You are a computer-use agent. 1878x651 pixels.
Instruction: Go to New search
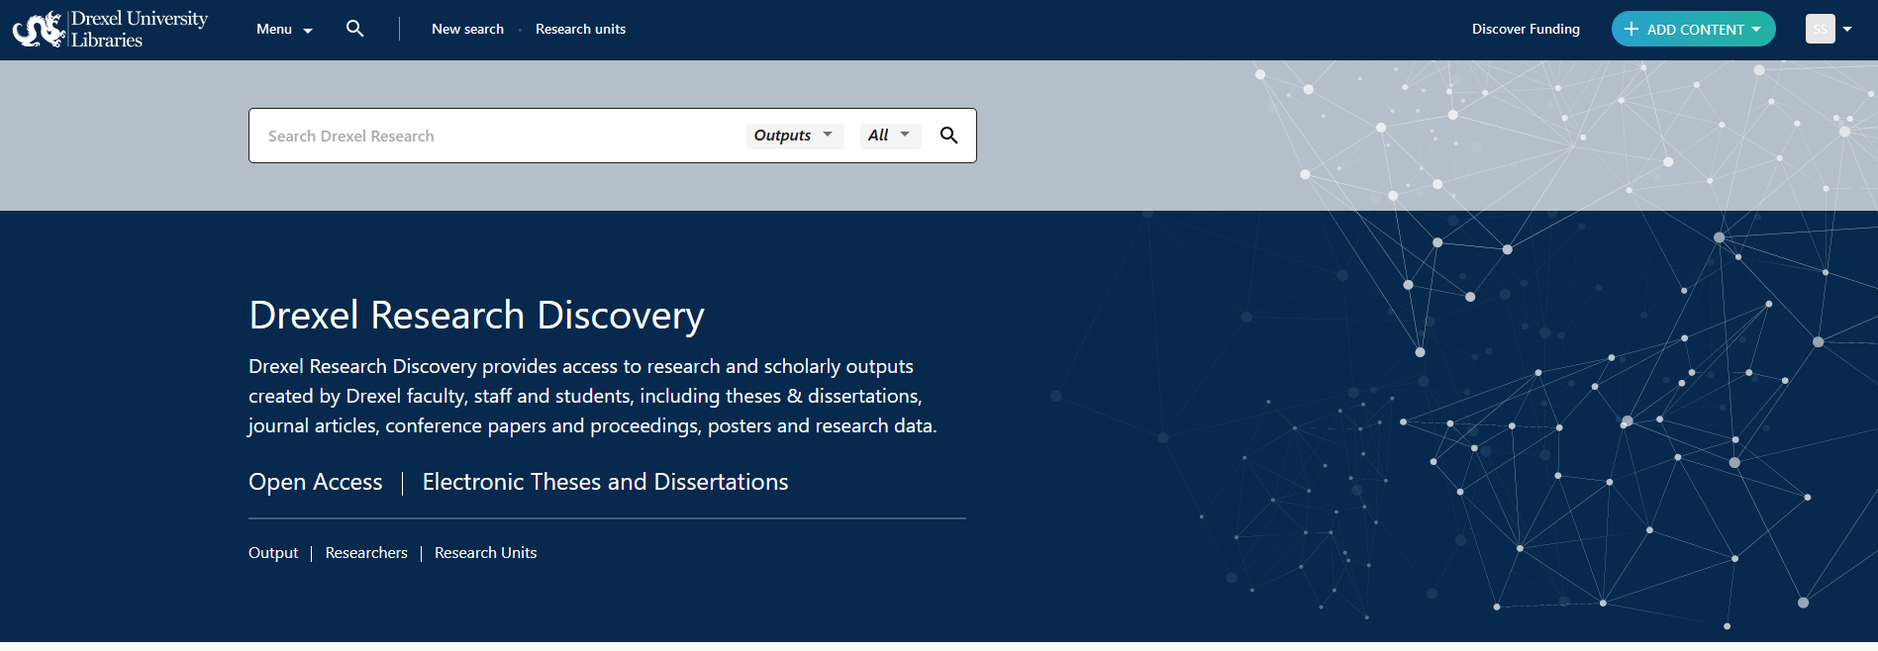pos(467,30)
